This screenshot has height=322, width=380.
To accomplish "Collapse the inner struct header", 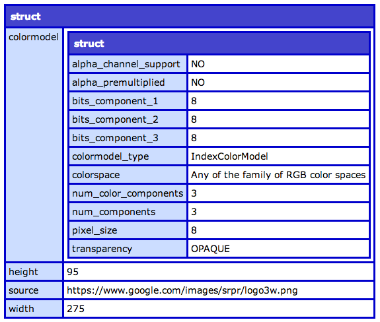I will (219, 44).
